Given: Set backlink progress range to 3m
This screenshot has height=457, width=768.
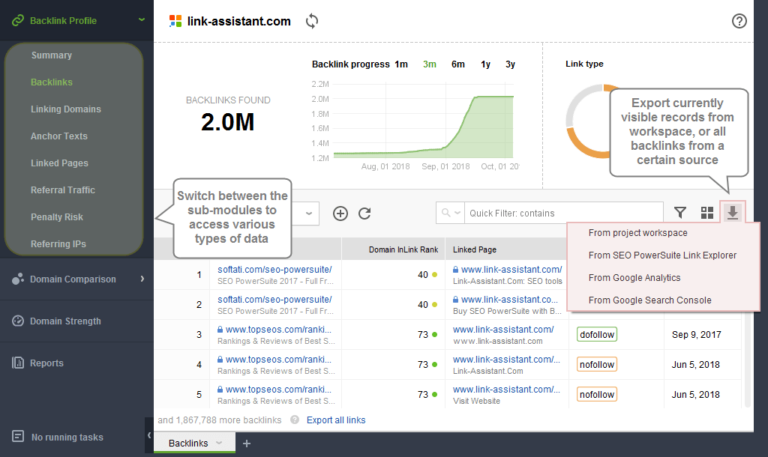Looking at the screenshot, I should coord(430,64).
